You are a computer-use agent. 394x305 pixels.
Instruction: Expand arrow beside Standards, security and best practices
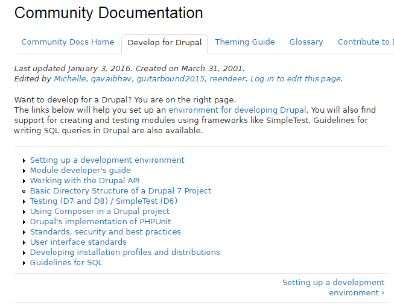[24, 233]
